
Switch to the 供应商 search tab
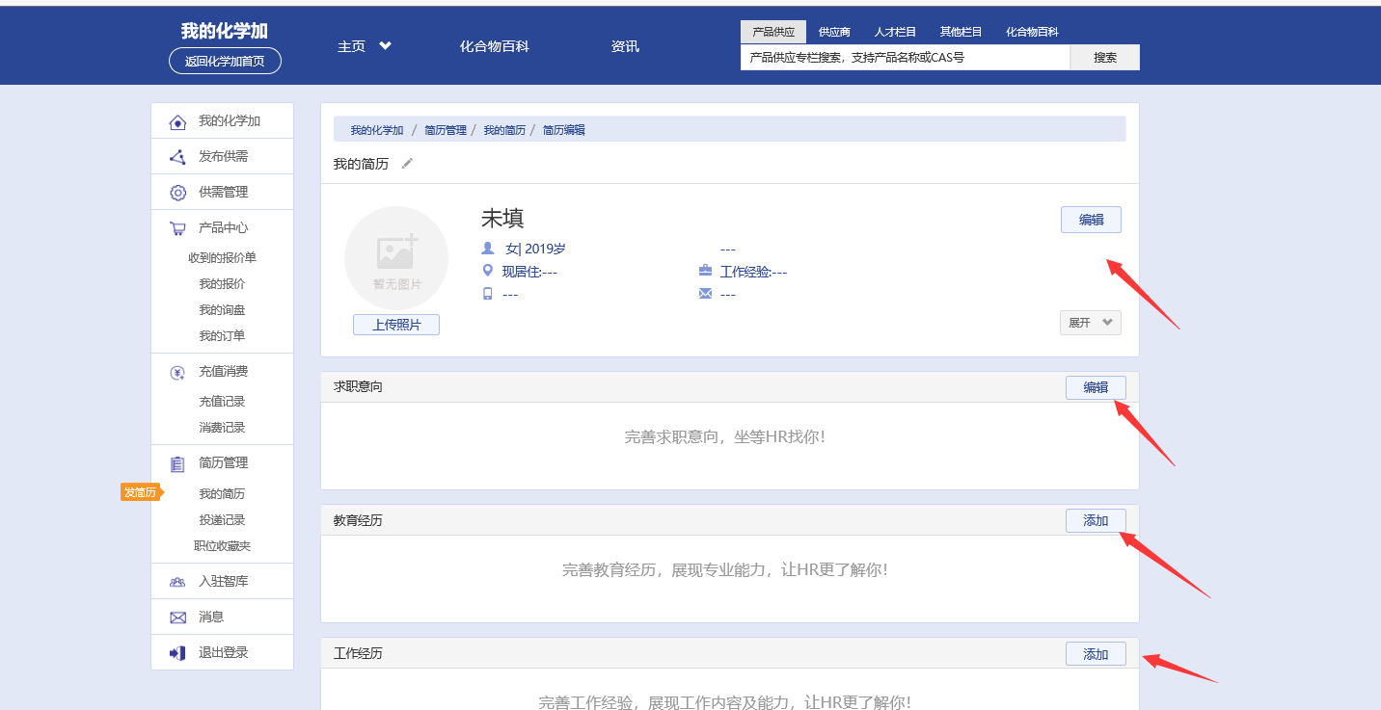834,32
